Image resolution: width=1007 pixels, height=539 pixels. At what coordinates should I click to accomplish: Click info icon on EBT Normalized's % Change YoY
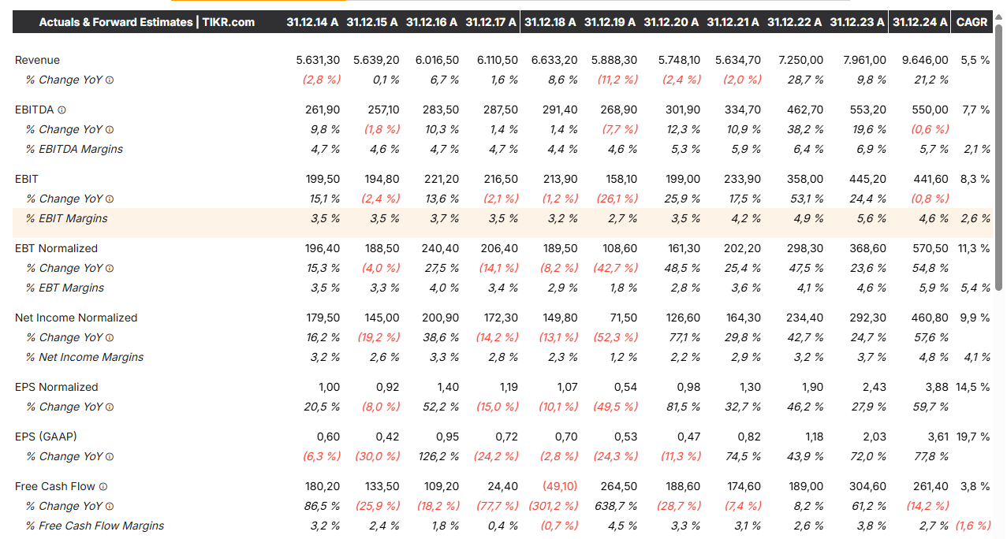coord(110,269)
